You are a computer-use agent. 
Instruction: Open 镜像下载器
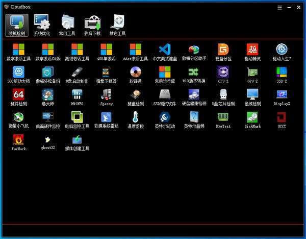tap(107, 75)
